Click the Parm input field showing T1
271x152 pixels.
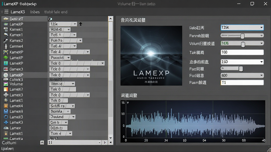[242, 83]
